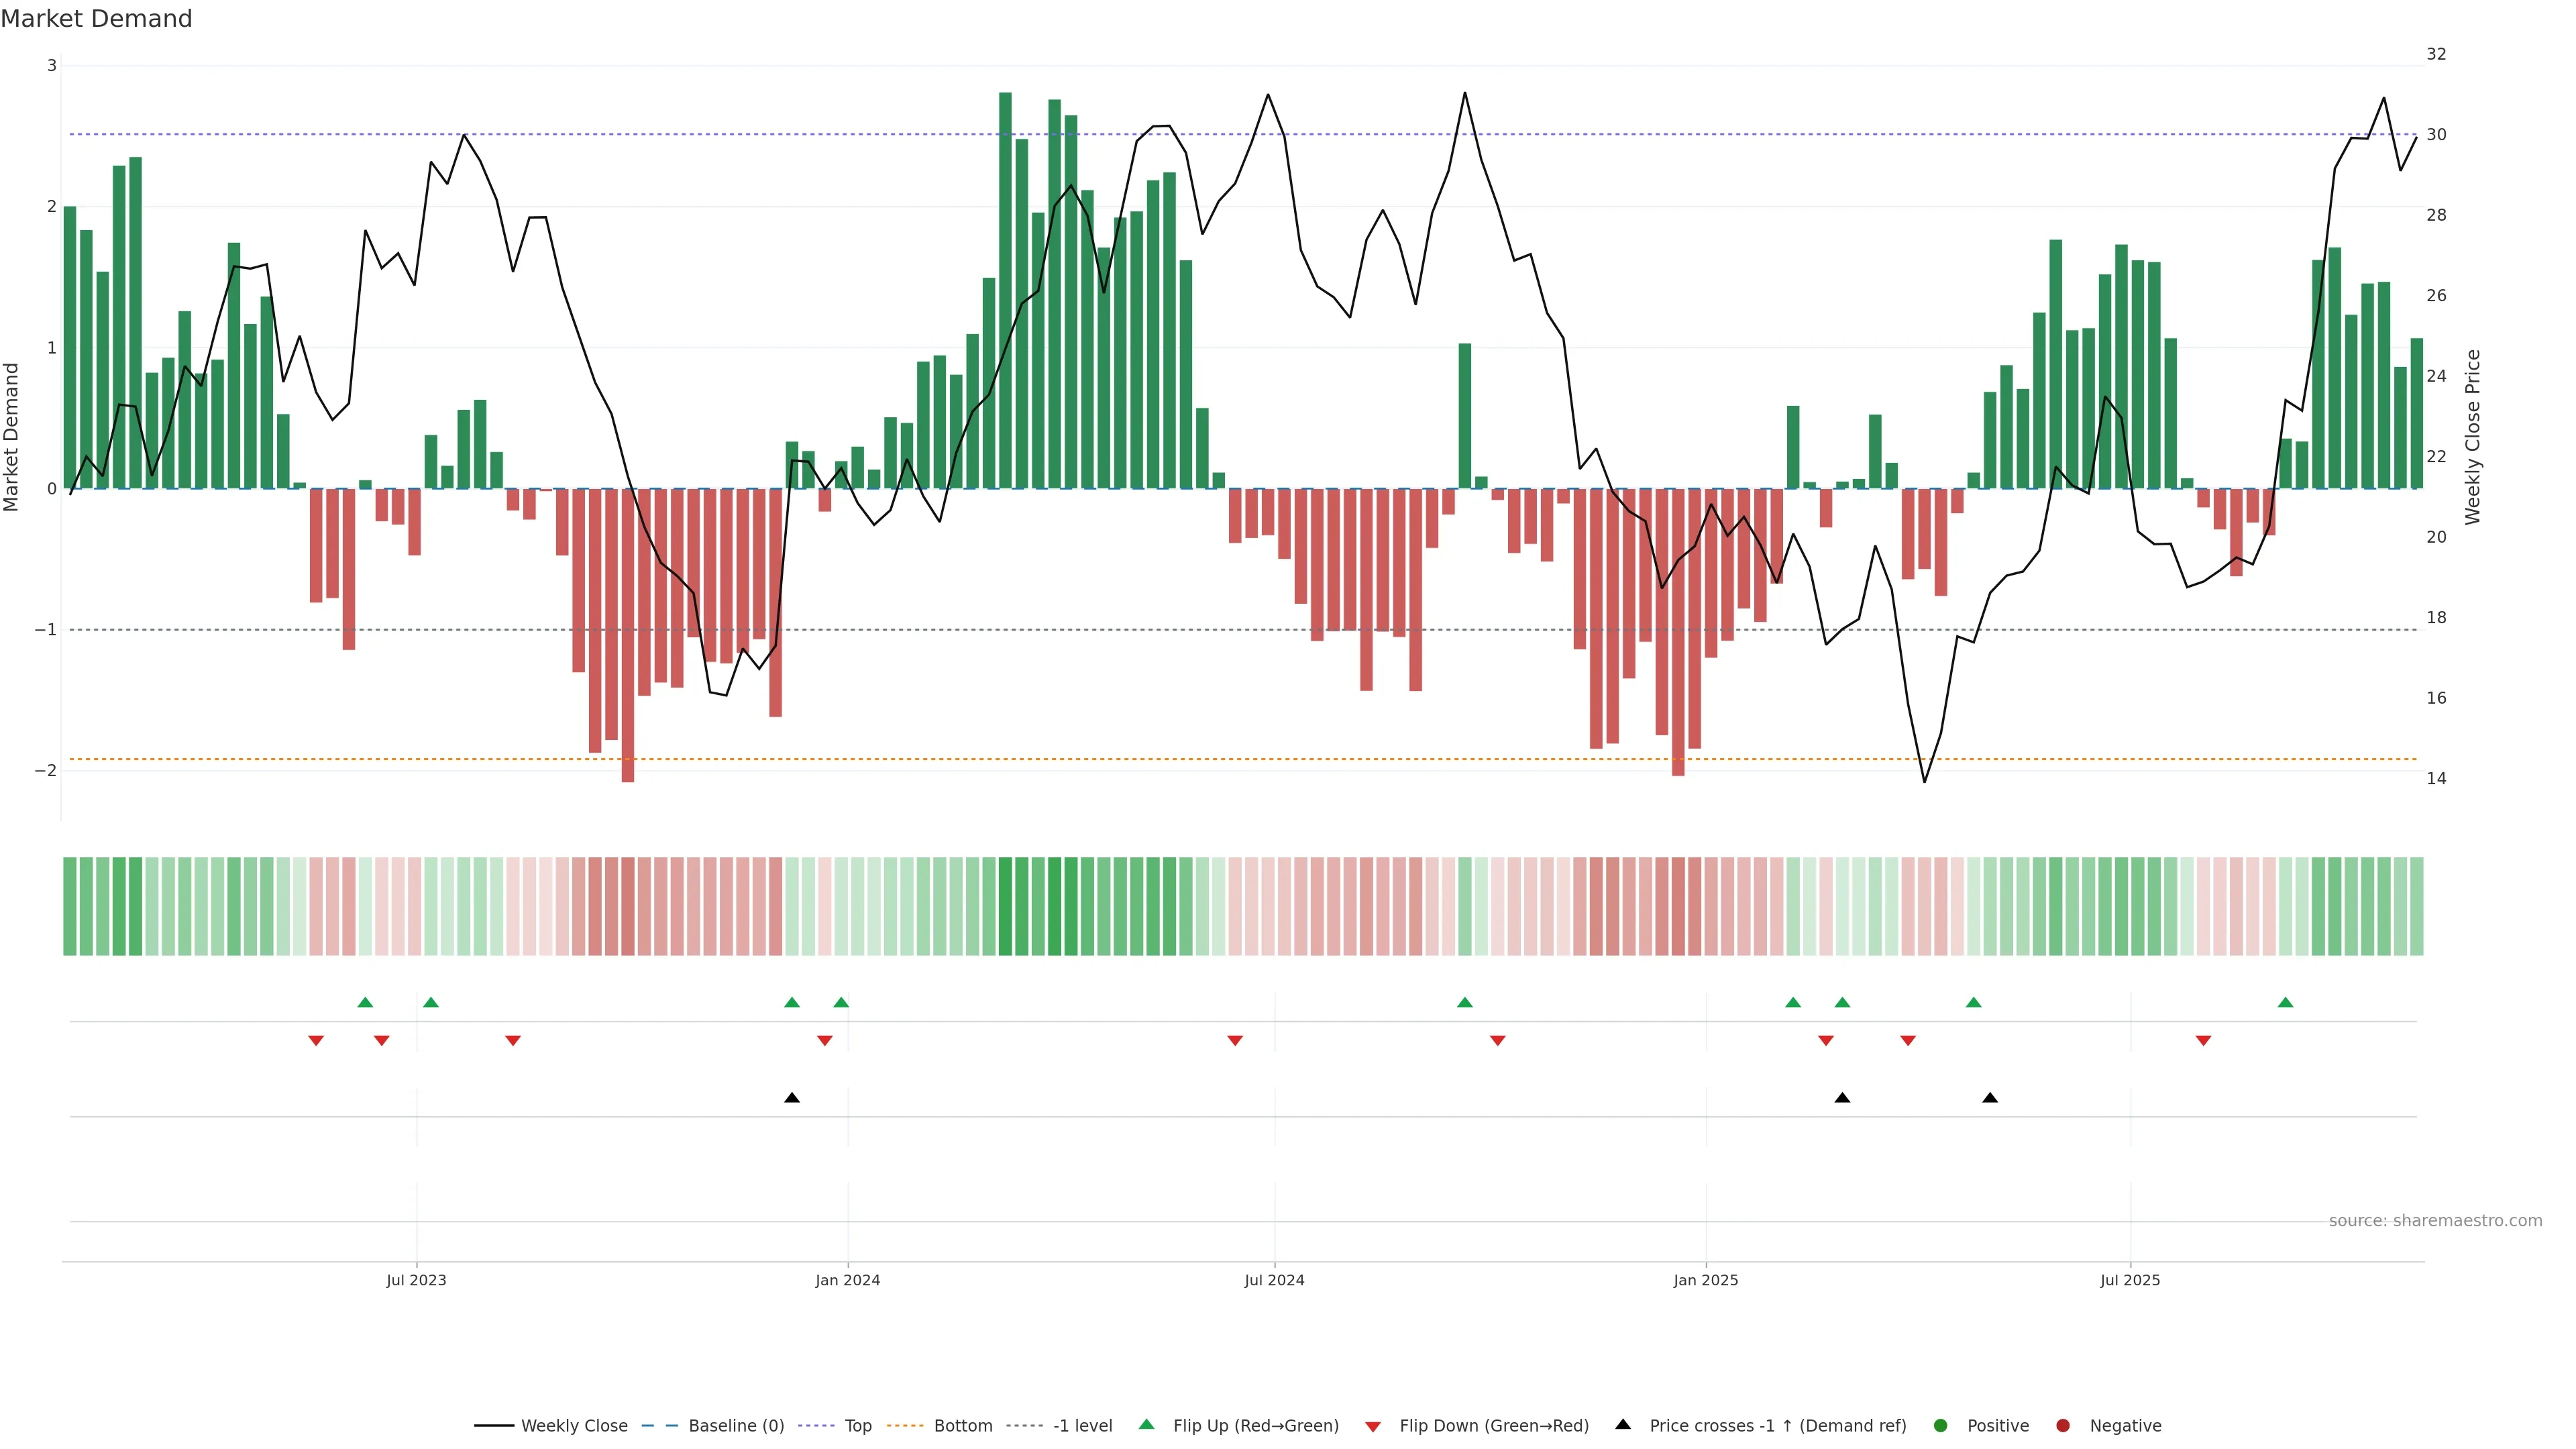Click the Jul 2025 x-axis label
2576x1449 pixels.
[2130, 1280]
